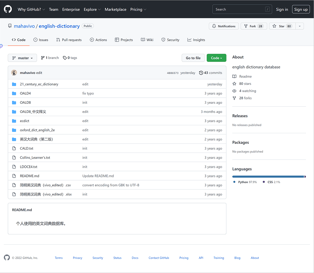Click the GitHub logo in header

pos(8,9)
